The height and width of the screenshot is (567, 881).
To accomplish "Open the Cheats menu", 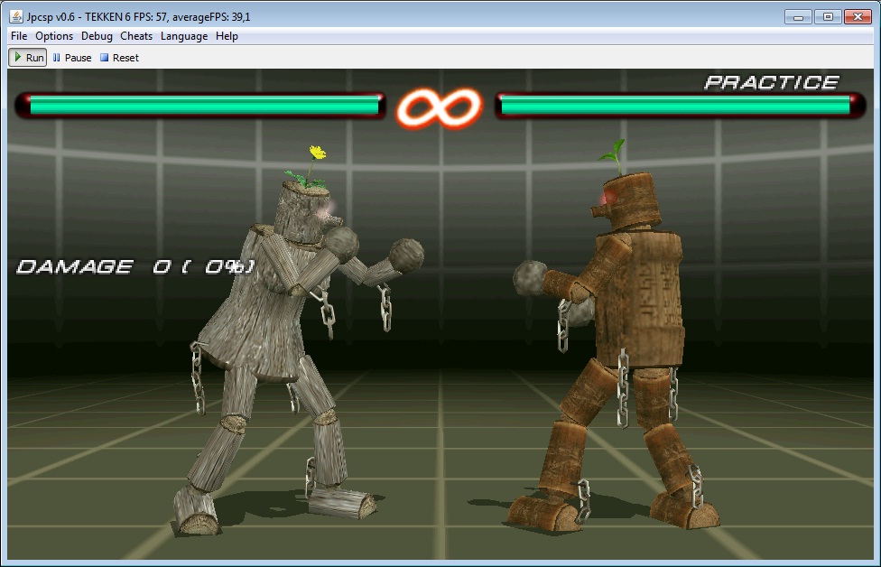I will tap(136, 36).
